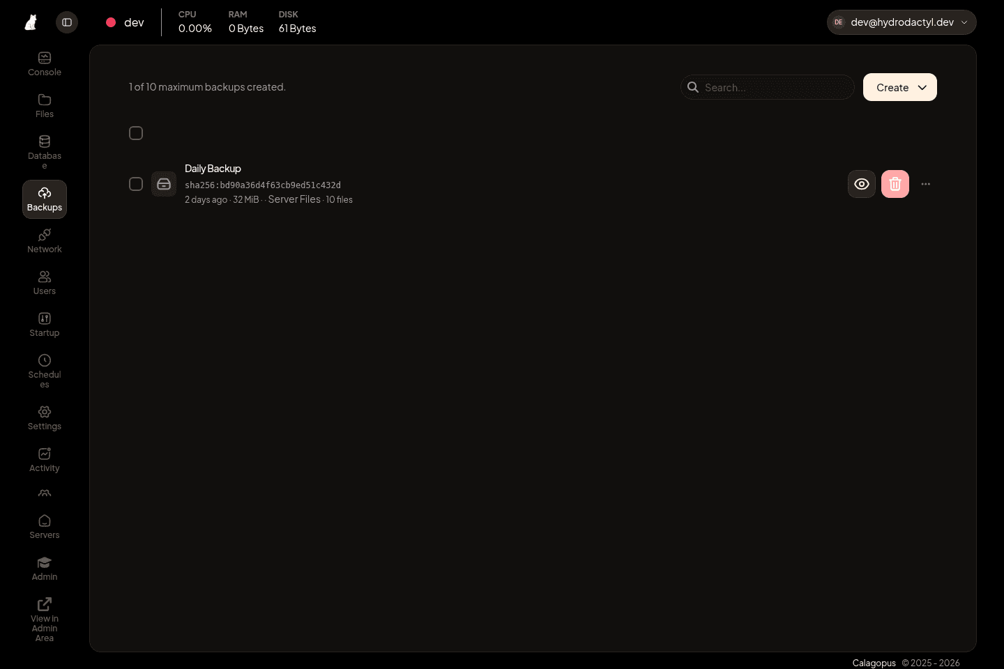Viewport: 1004px width, 669px height.
Task: Open the Admin section
Action: pos(45,569)
